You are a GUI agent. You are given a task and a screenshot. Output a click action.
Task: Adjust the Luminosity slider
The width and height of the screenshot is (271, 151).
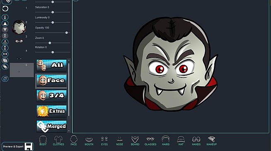pyautogui.click(x=53, y=22)
